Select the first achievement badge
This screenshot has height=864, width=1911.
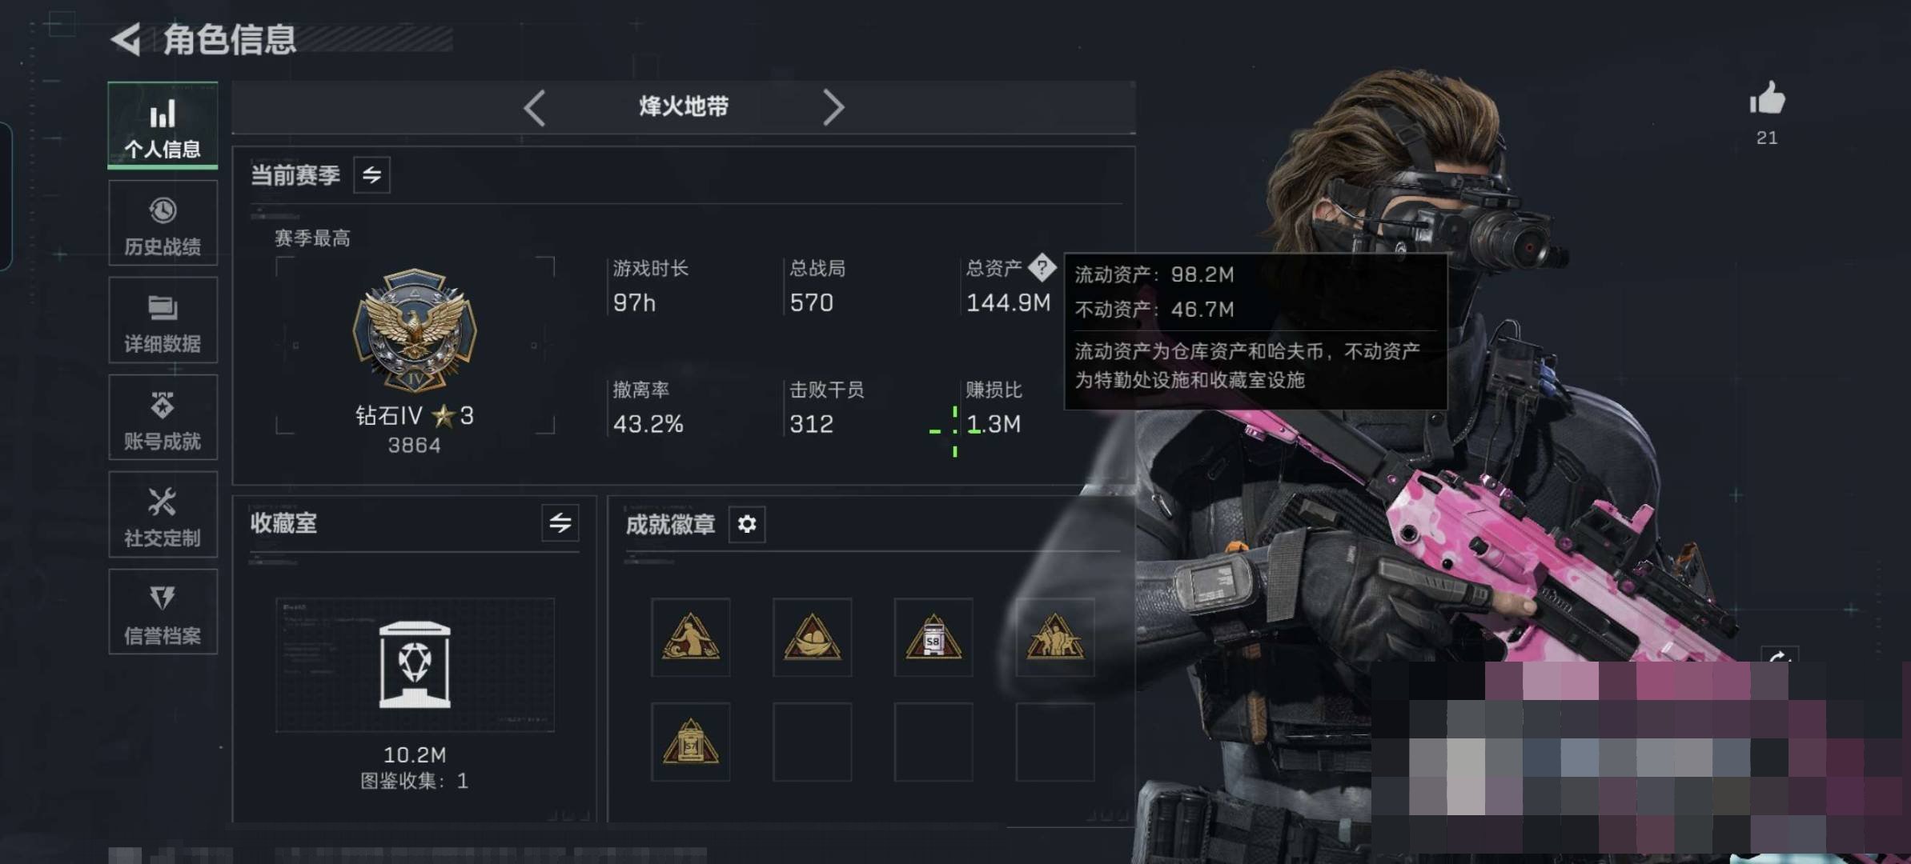pos(690,637)
